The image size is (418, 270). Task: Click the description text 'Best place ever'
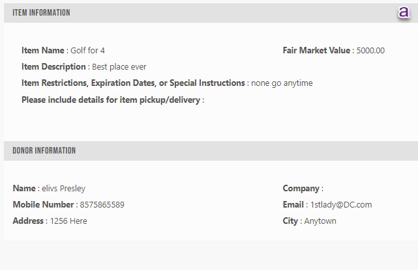119,67
